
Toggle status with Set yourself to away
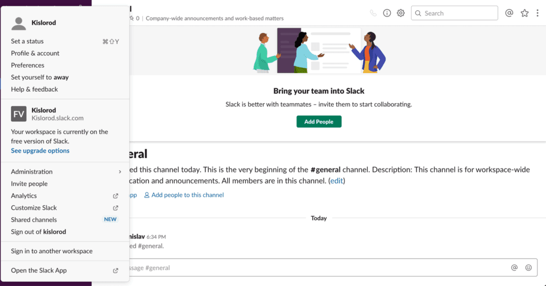point(39,77)
